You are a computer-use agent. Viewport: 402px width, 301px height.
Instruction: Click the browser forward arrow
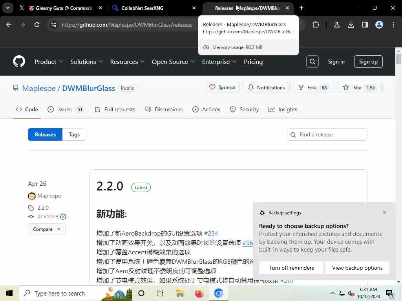coord(22,25)
